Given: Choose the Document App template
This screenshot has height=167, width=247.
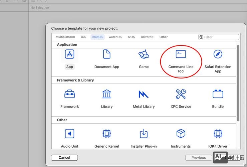Looking at the screenshot, I should point(106,54).
